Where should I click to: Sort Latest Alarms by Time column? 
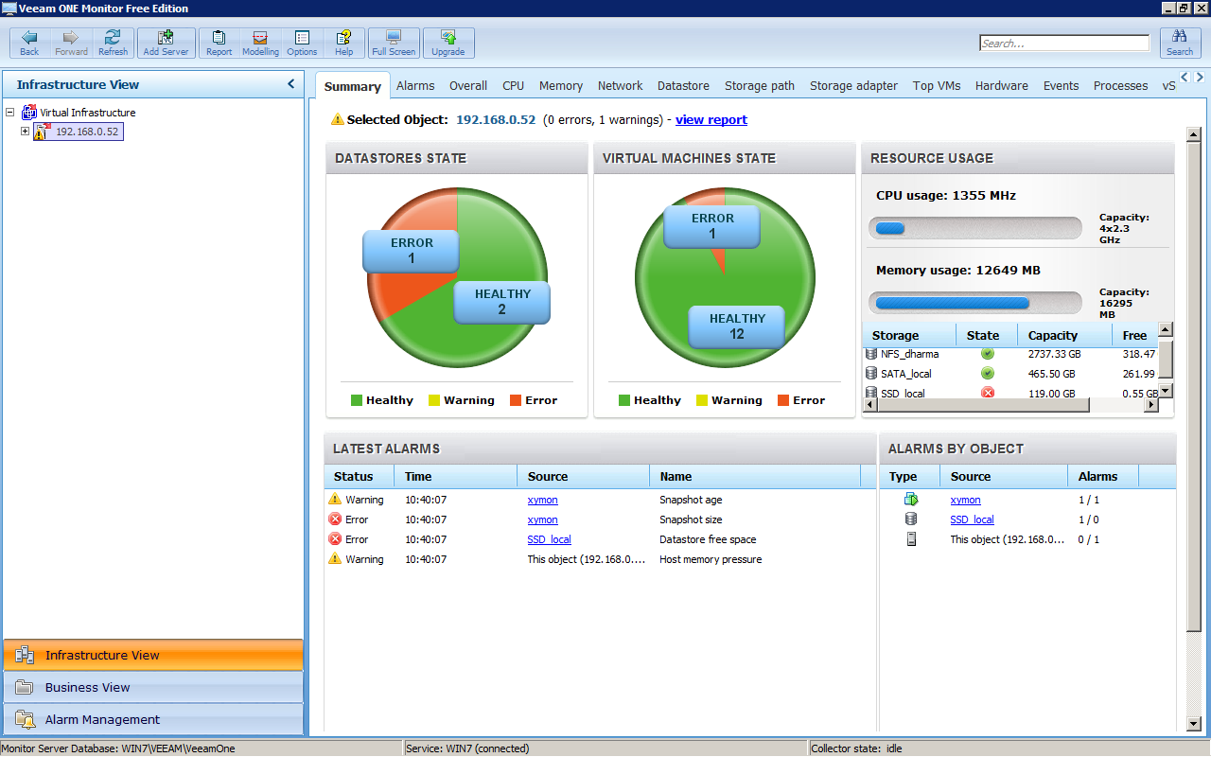(x=456, y=476)
